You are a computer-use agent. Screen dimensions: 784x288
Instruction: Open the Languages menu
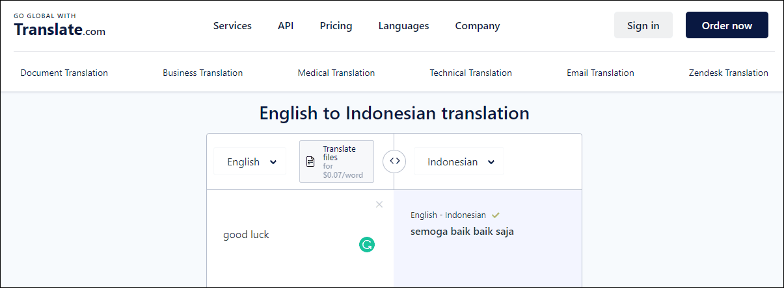pyautogui.click(x=403, y=26)
